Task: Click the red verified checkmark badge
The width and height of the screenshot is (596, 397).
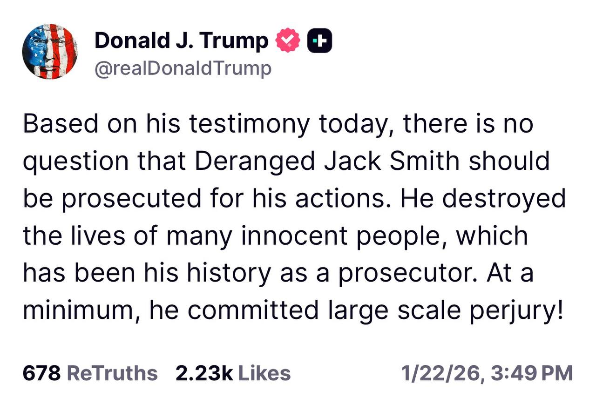Action: click(x=288, y=40)
